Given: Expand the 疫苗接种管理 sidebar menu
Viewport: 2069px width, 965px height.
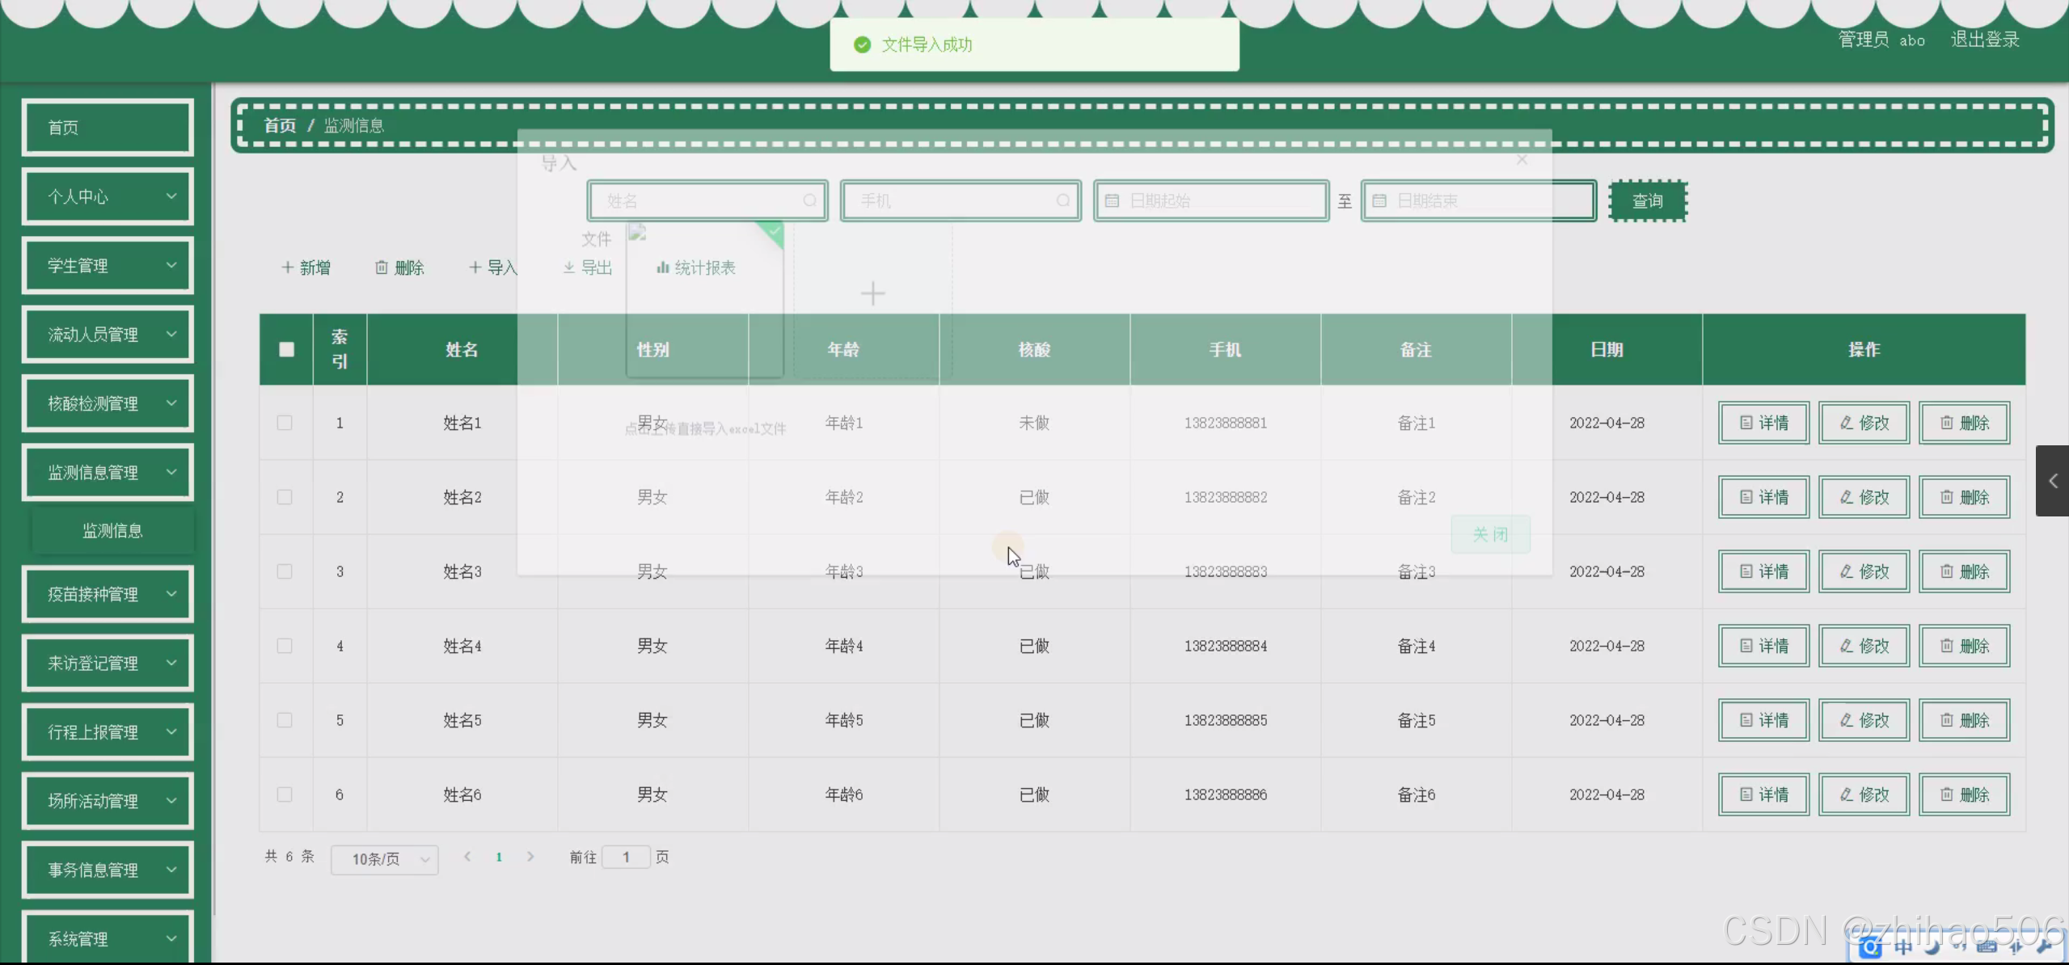Looking at the screenshot, I should 108,594.
